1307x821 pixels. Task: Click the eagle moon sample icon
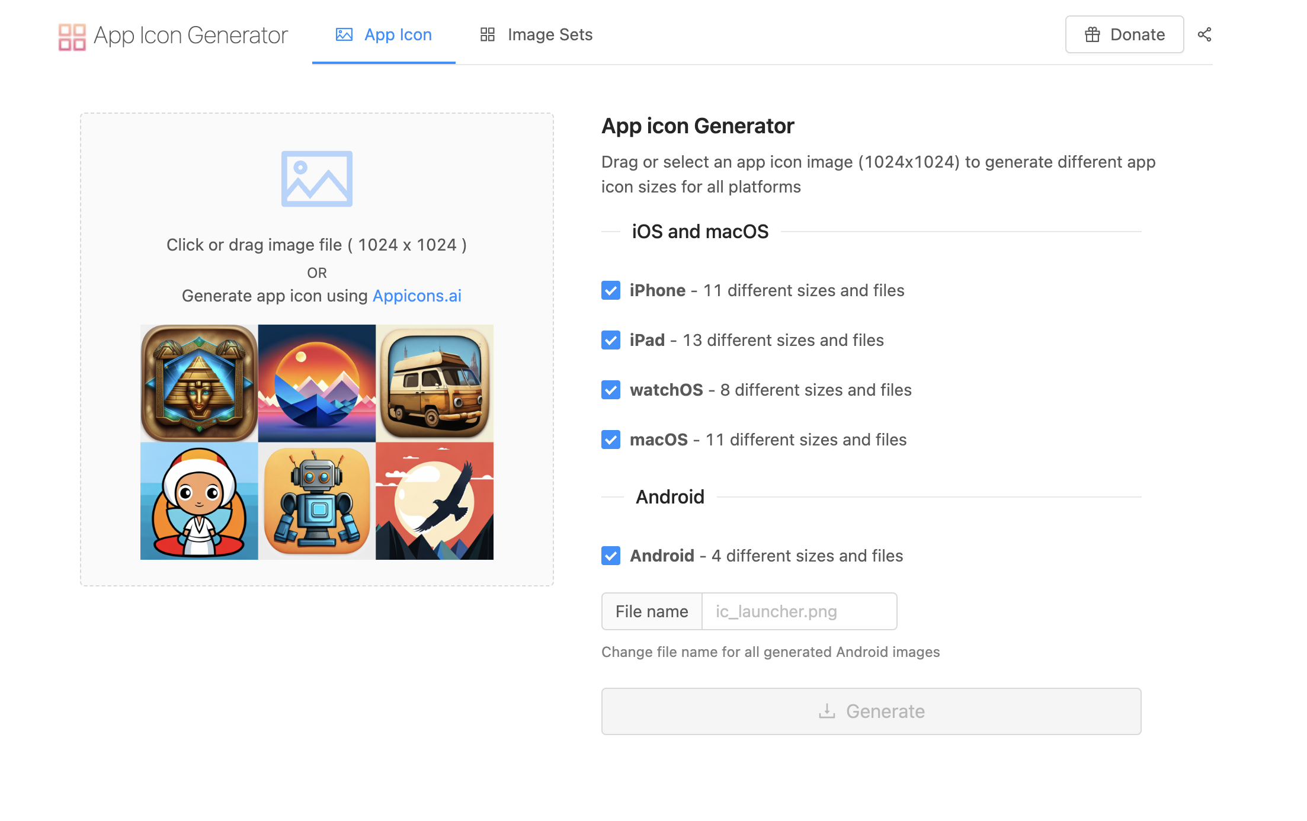pos(434,501)
